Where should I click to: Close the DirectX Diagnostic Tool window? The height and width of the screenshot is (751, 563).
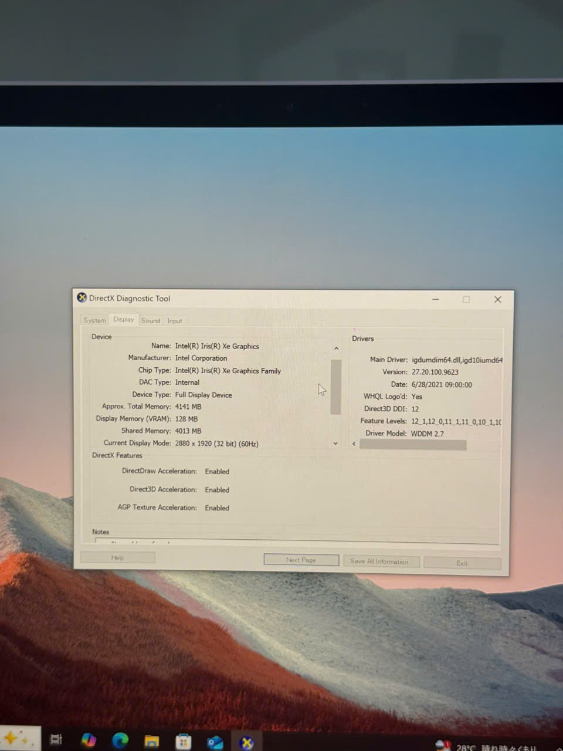click(x=498, y=299)
